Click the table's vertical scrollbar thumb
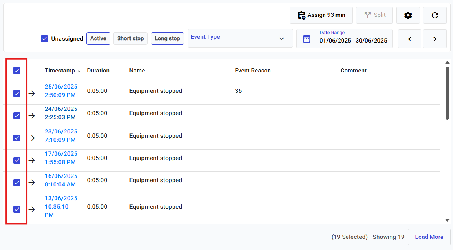 click(x=447, y=93)
